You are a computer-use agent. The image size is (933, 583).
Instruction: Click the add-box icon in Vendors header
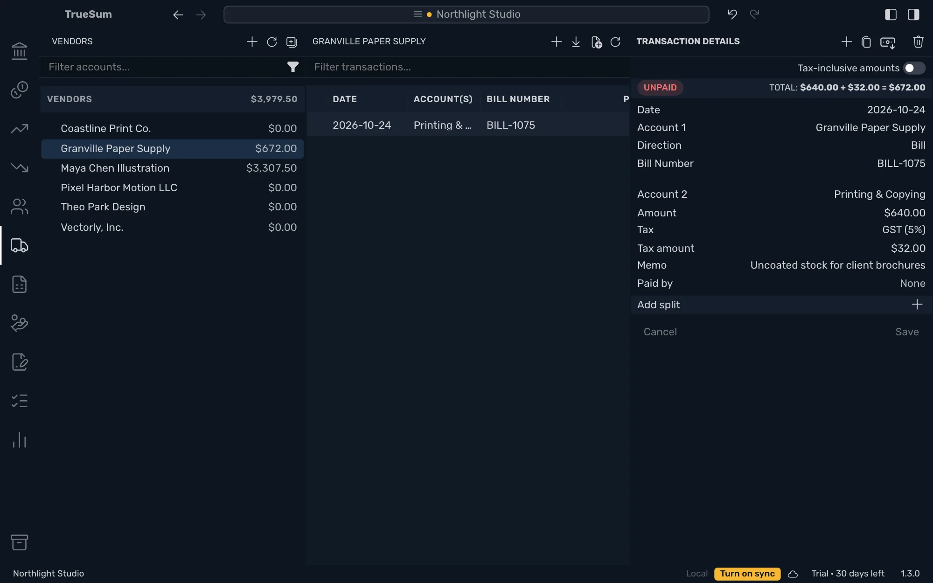coord(292,42)
